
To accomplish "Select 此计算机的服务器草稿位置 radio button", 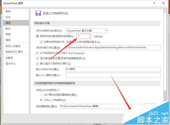I will pyautogui.click(x=41, y=95).
